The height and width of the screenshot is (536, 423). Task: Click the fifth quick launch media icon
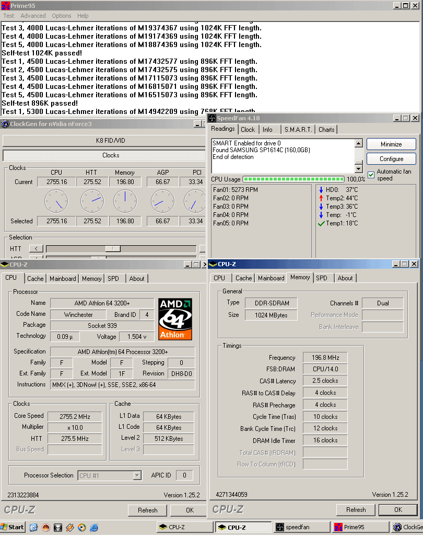pyautogui.click(x=82, y=528)
